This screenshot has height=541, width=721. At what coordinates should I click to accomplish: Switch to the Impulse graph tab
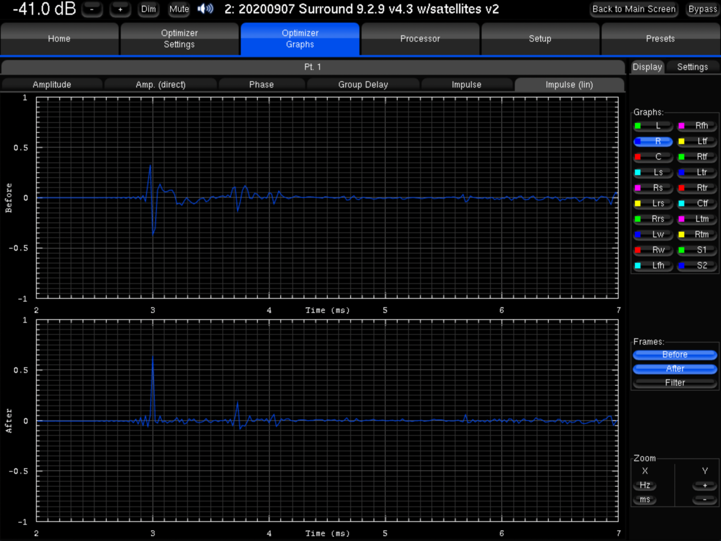(x=467, y=85)
